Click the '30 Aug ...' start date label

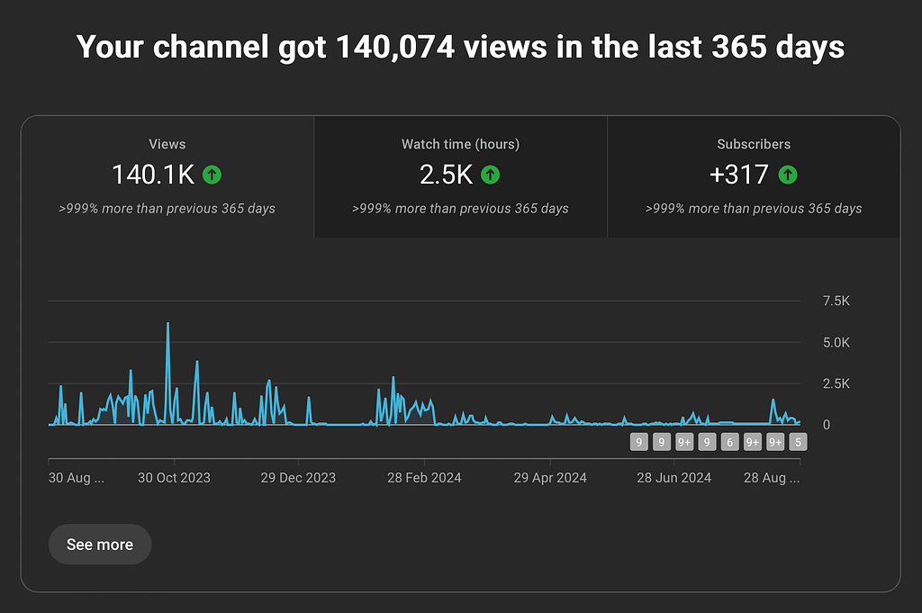tap(77, 478)
